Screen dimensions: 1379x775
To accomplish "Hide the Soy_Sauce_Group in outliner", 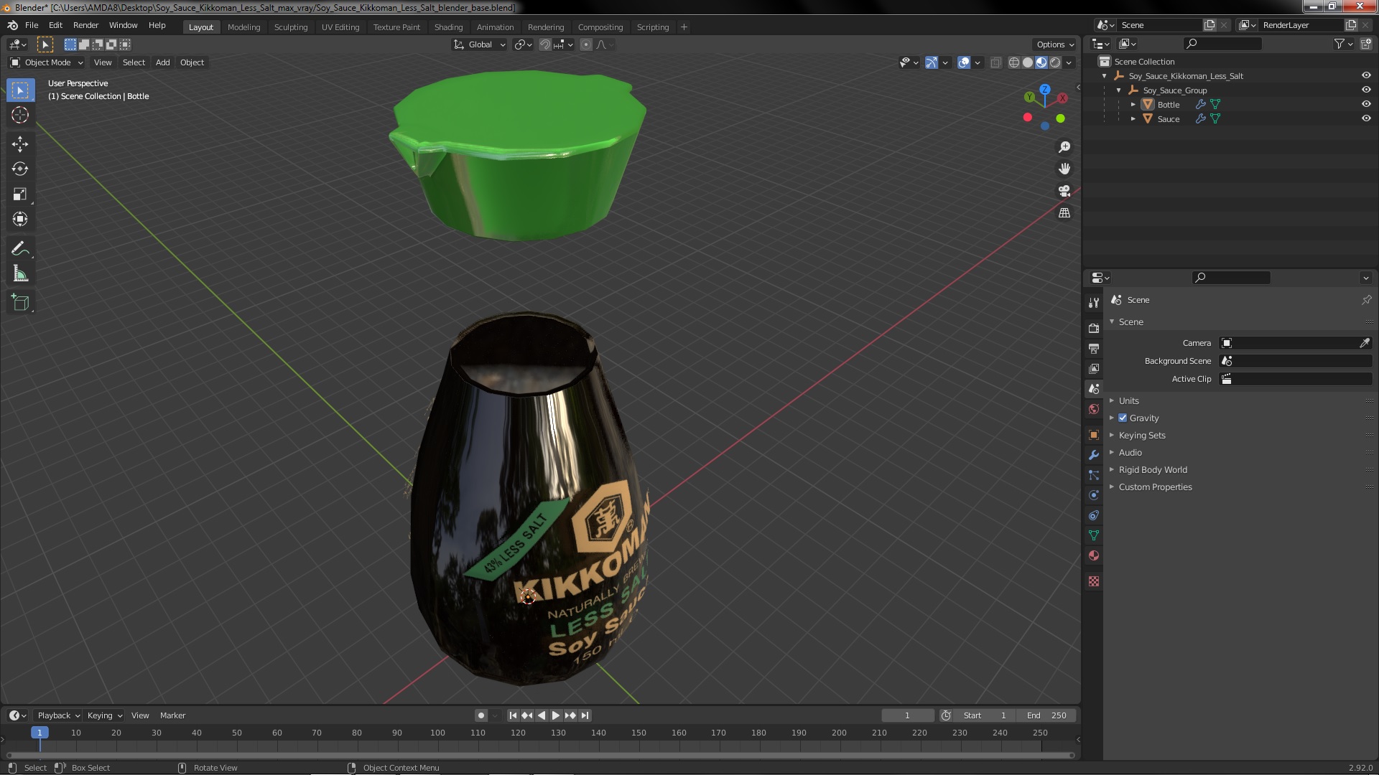I will (1366, 90).
